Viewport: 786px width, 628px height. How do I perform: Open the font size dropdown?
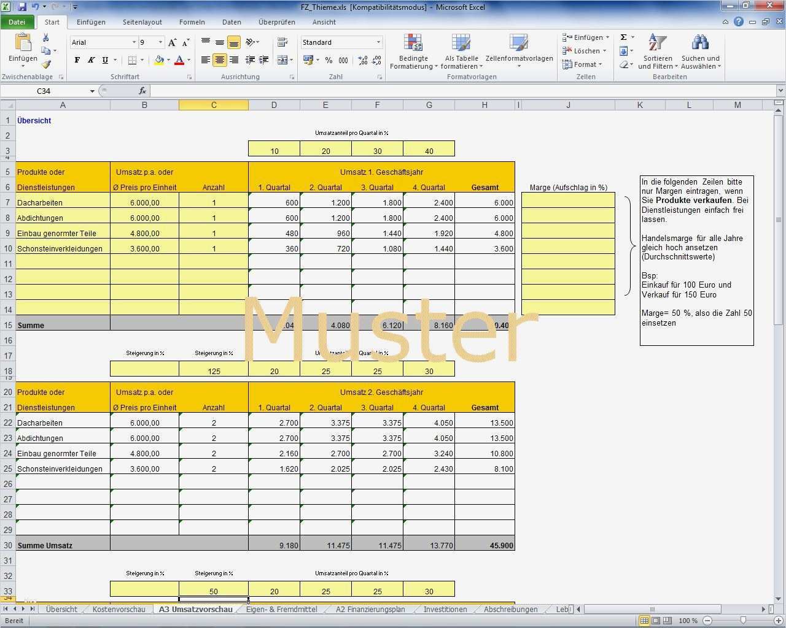tap(161, 42)
